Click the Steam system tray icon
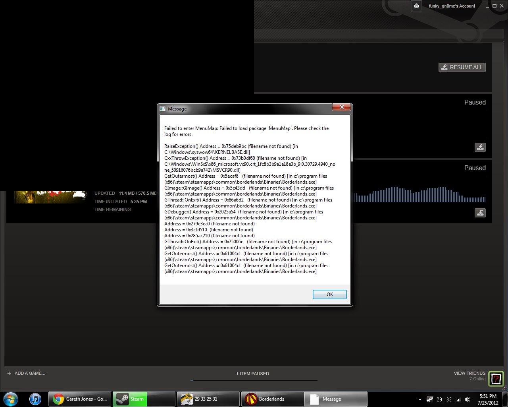The image size is (508, 407). pos(430,399)
